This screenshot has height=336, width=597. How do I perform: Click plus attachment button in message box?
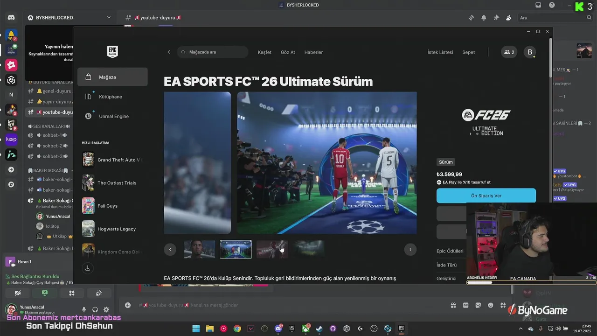(x=128, y=305)
